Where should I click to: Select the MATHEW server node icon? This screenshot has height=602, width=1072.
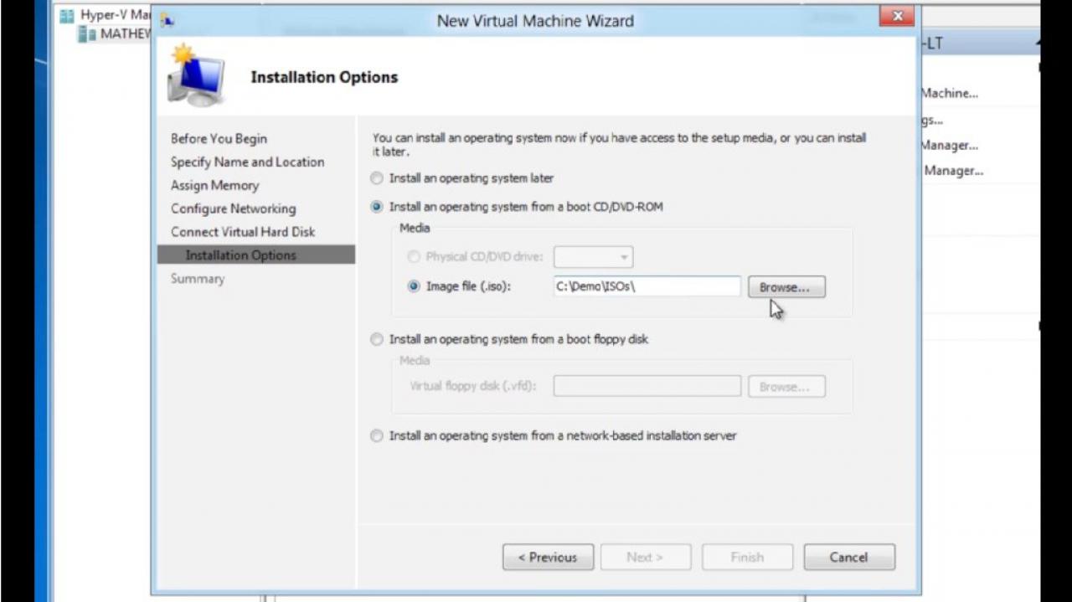(x=87, y=34)
